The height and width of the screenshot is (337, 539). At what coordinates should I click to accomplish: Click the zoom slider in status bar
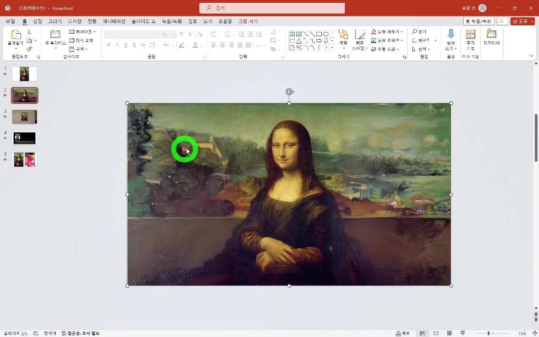[x=493, y=333]
